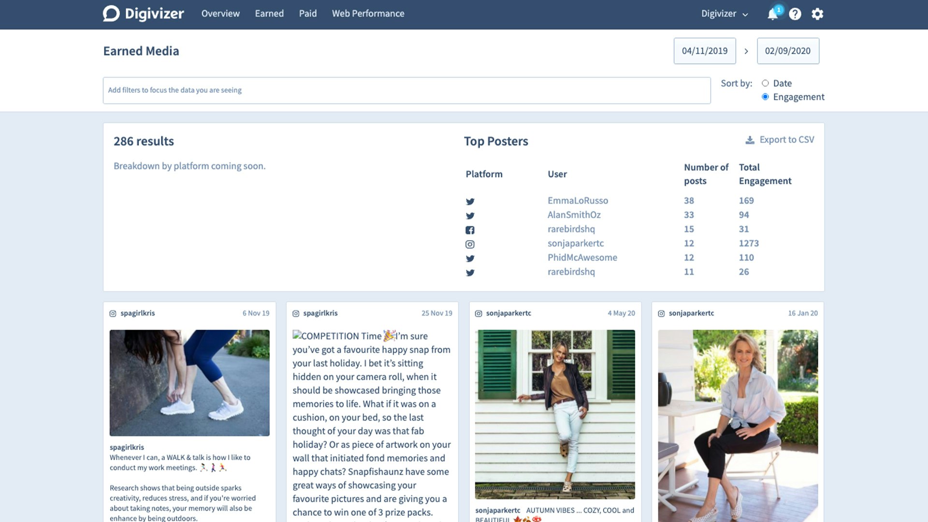Click Instagram icon beside sonjaparkertc in Top Posters
Image resolution: width=928 pixels, height=522 pixels.
470,244
